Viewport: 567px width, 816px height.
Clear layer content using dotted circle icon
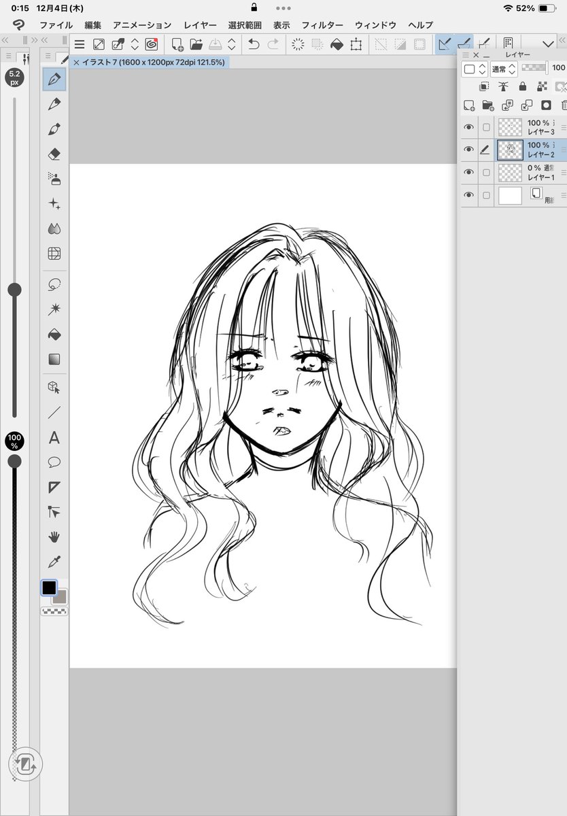pos(297,45)
